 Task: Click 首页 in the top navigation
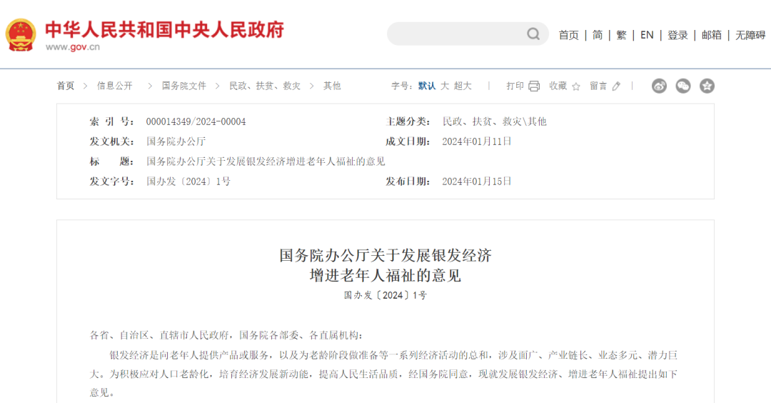pos(568,35)
